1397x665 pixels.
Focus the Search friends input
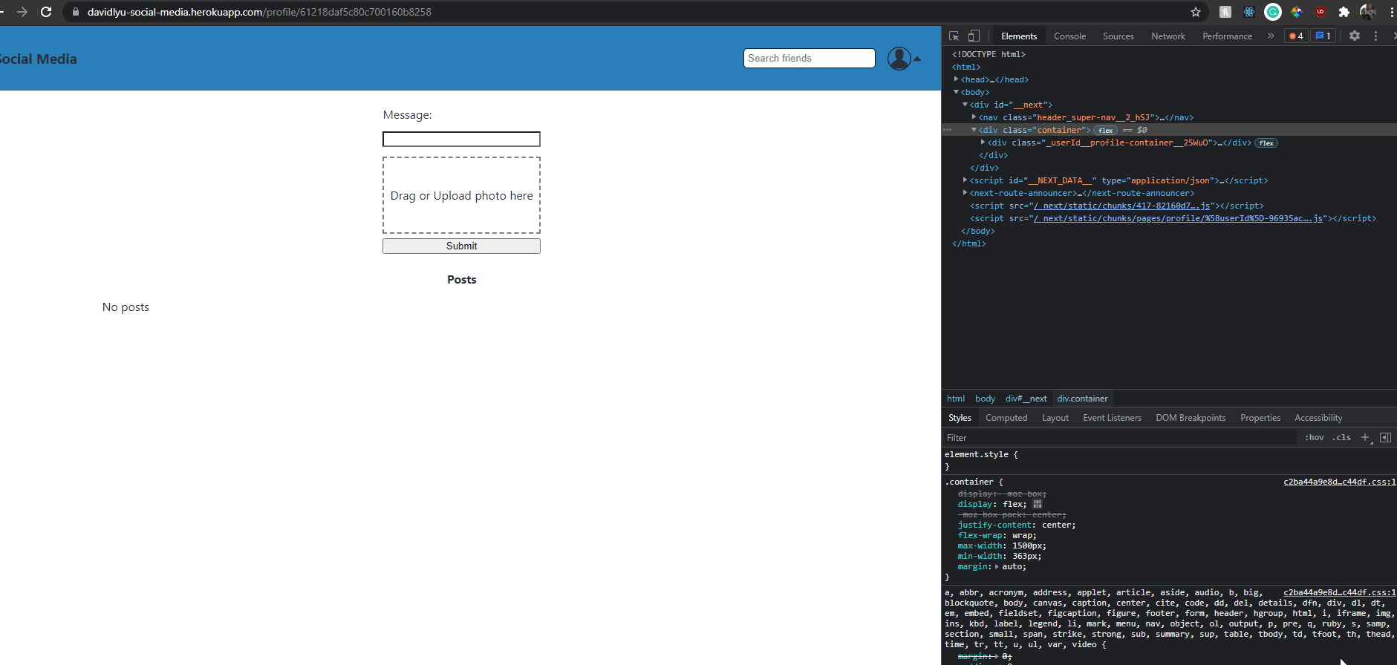pyautogui.click(x=809, y=58)
